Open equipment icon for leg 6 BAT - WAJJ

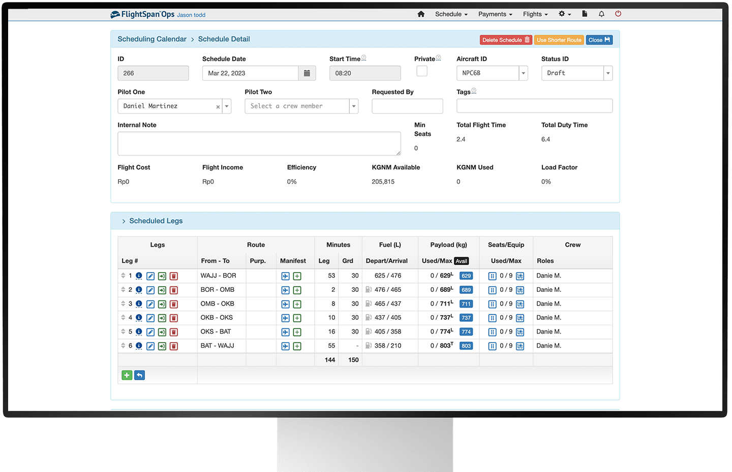pyautogui.click(x=520, y=346)
